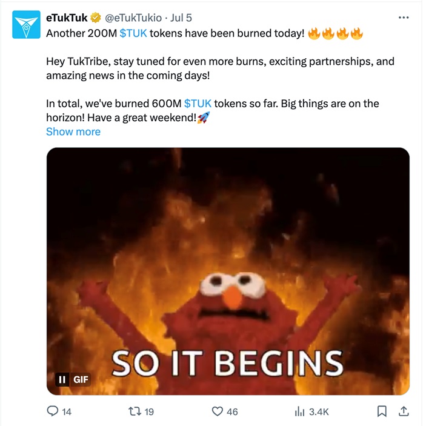Open the Jul 5 timestamp link
426x426 pixels.
(x=181, y=18)
